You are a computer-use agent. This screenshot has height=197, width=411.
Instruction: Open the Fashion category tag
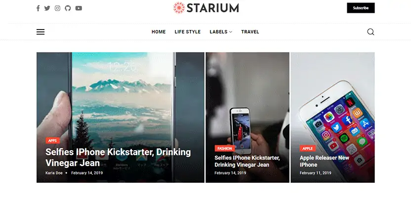pos(225,148)
